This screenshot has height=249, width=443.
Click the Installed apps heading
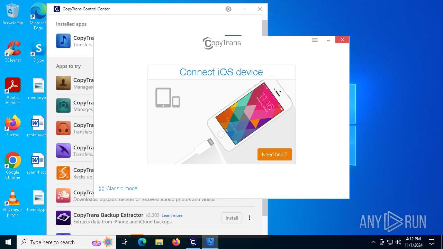click(71, 24)
